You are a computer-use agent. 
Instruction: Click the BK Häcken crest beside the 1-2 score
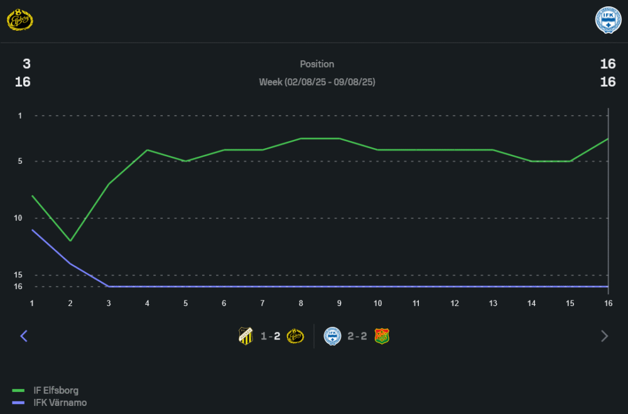point(246,336)
